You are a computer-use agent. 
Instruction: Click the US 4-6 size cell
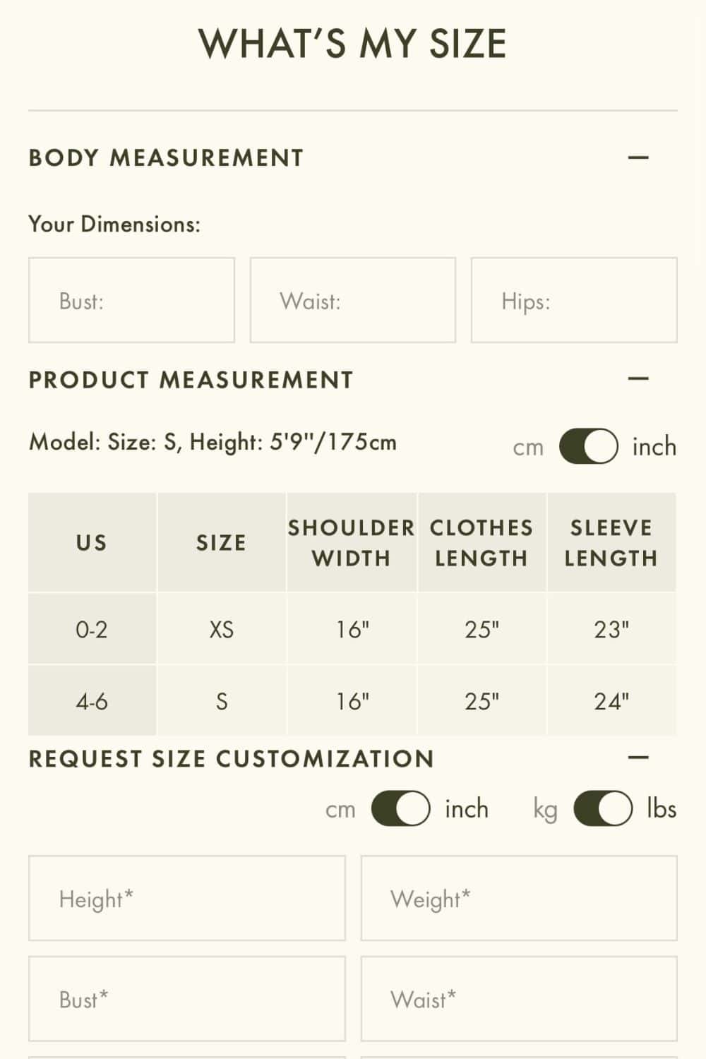(92, 701)
